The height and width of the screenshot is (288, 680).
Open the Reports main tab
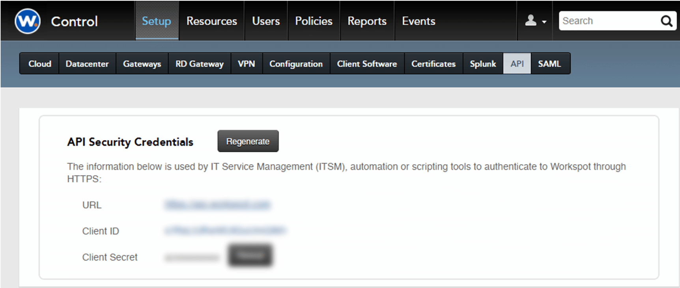[367, 21]
